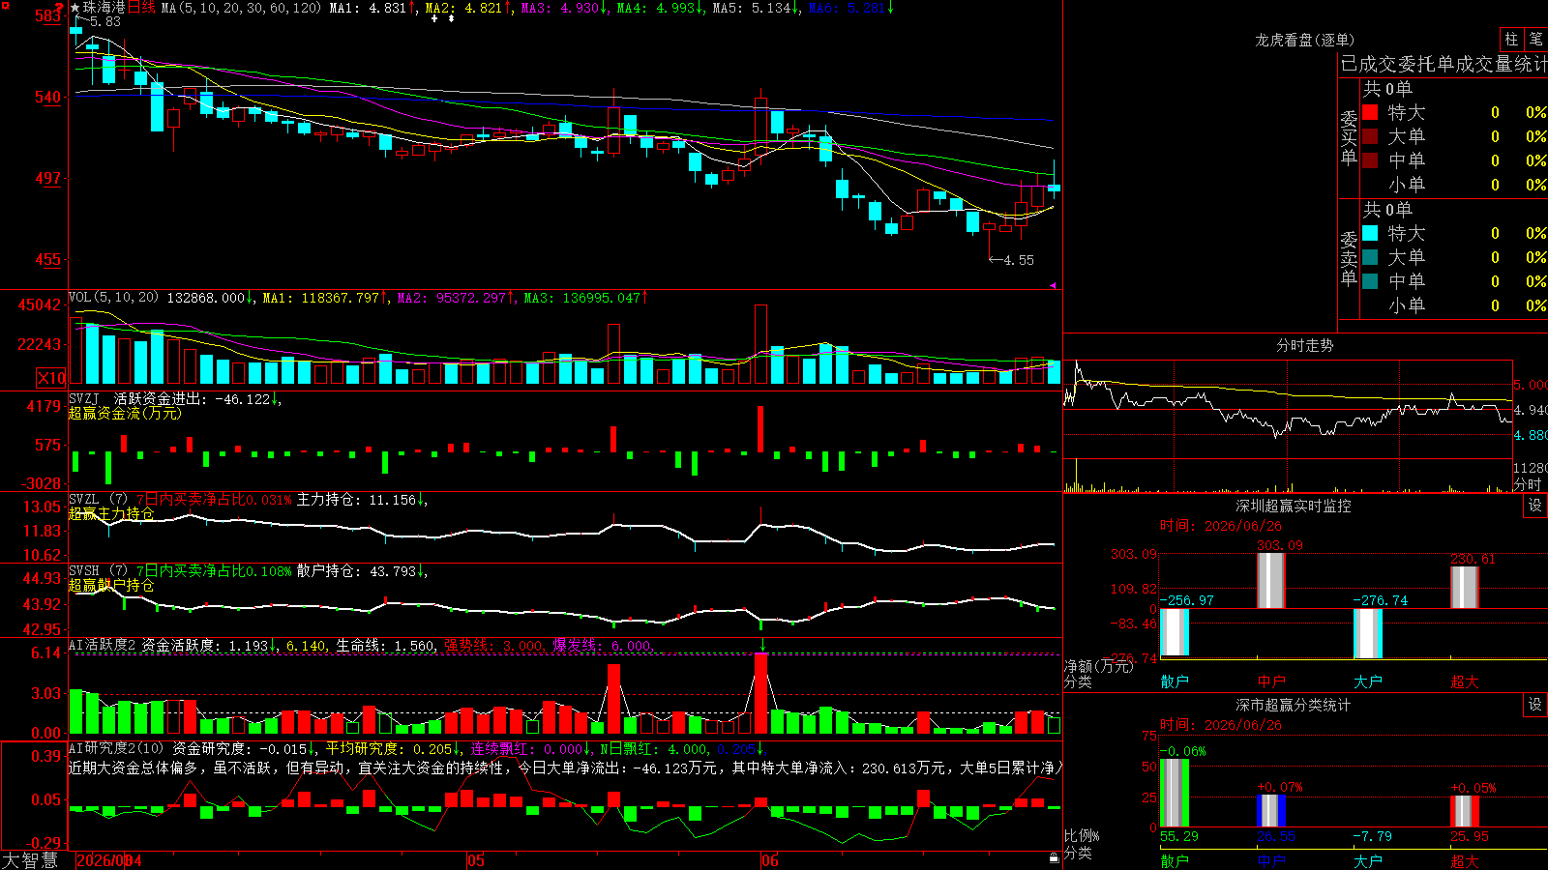The width and height of the screenshot is (1548, 870).
Task: Click the green down arrow above the AI活跃度 spike
Action: pos(762,645)
